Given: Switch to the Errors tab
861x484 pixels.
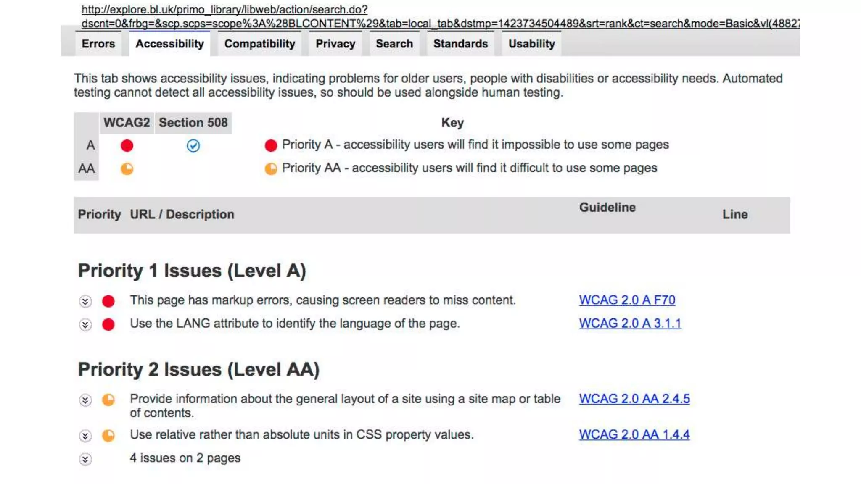Looking at the screenshot, I should pos(98,44).
